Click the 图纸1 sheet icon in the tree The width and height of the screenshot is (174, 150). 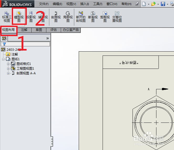(x=8, y=59)
